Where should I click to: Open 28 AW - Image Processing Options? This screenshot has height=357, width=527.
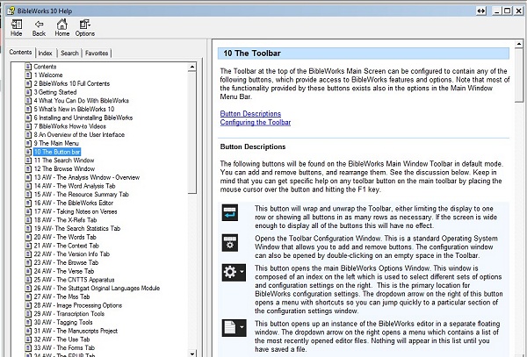point(77,305)
